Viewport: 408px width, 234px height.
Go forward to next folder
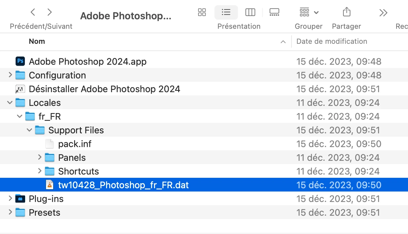click(50, 12)
